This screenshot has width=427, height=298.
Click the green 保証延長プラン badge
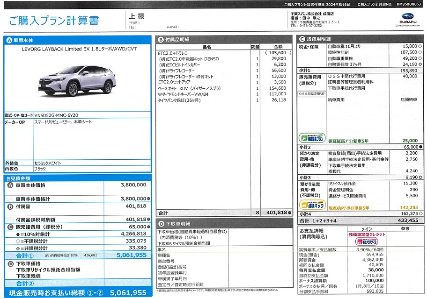pos(312,138)
